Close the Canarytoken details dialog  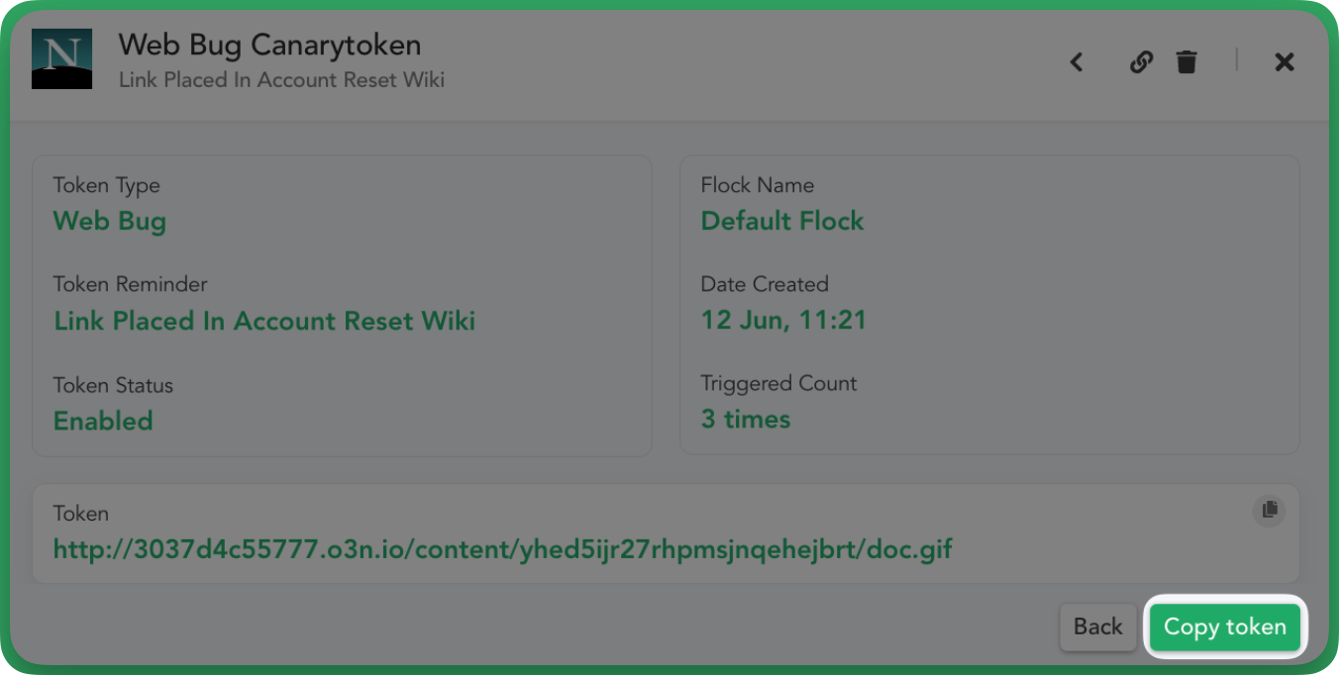[x=1285, y=62]
